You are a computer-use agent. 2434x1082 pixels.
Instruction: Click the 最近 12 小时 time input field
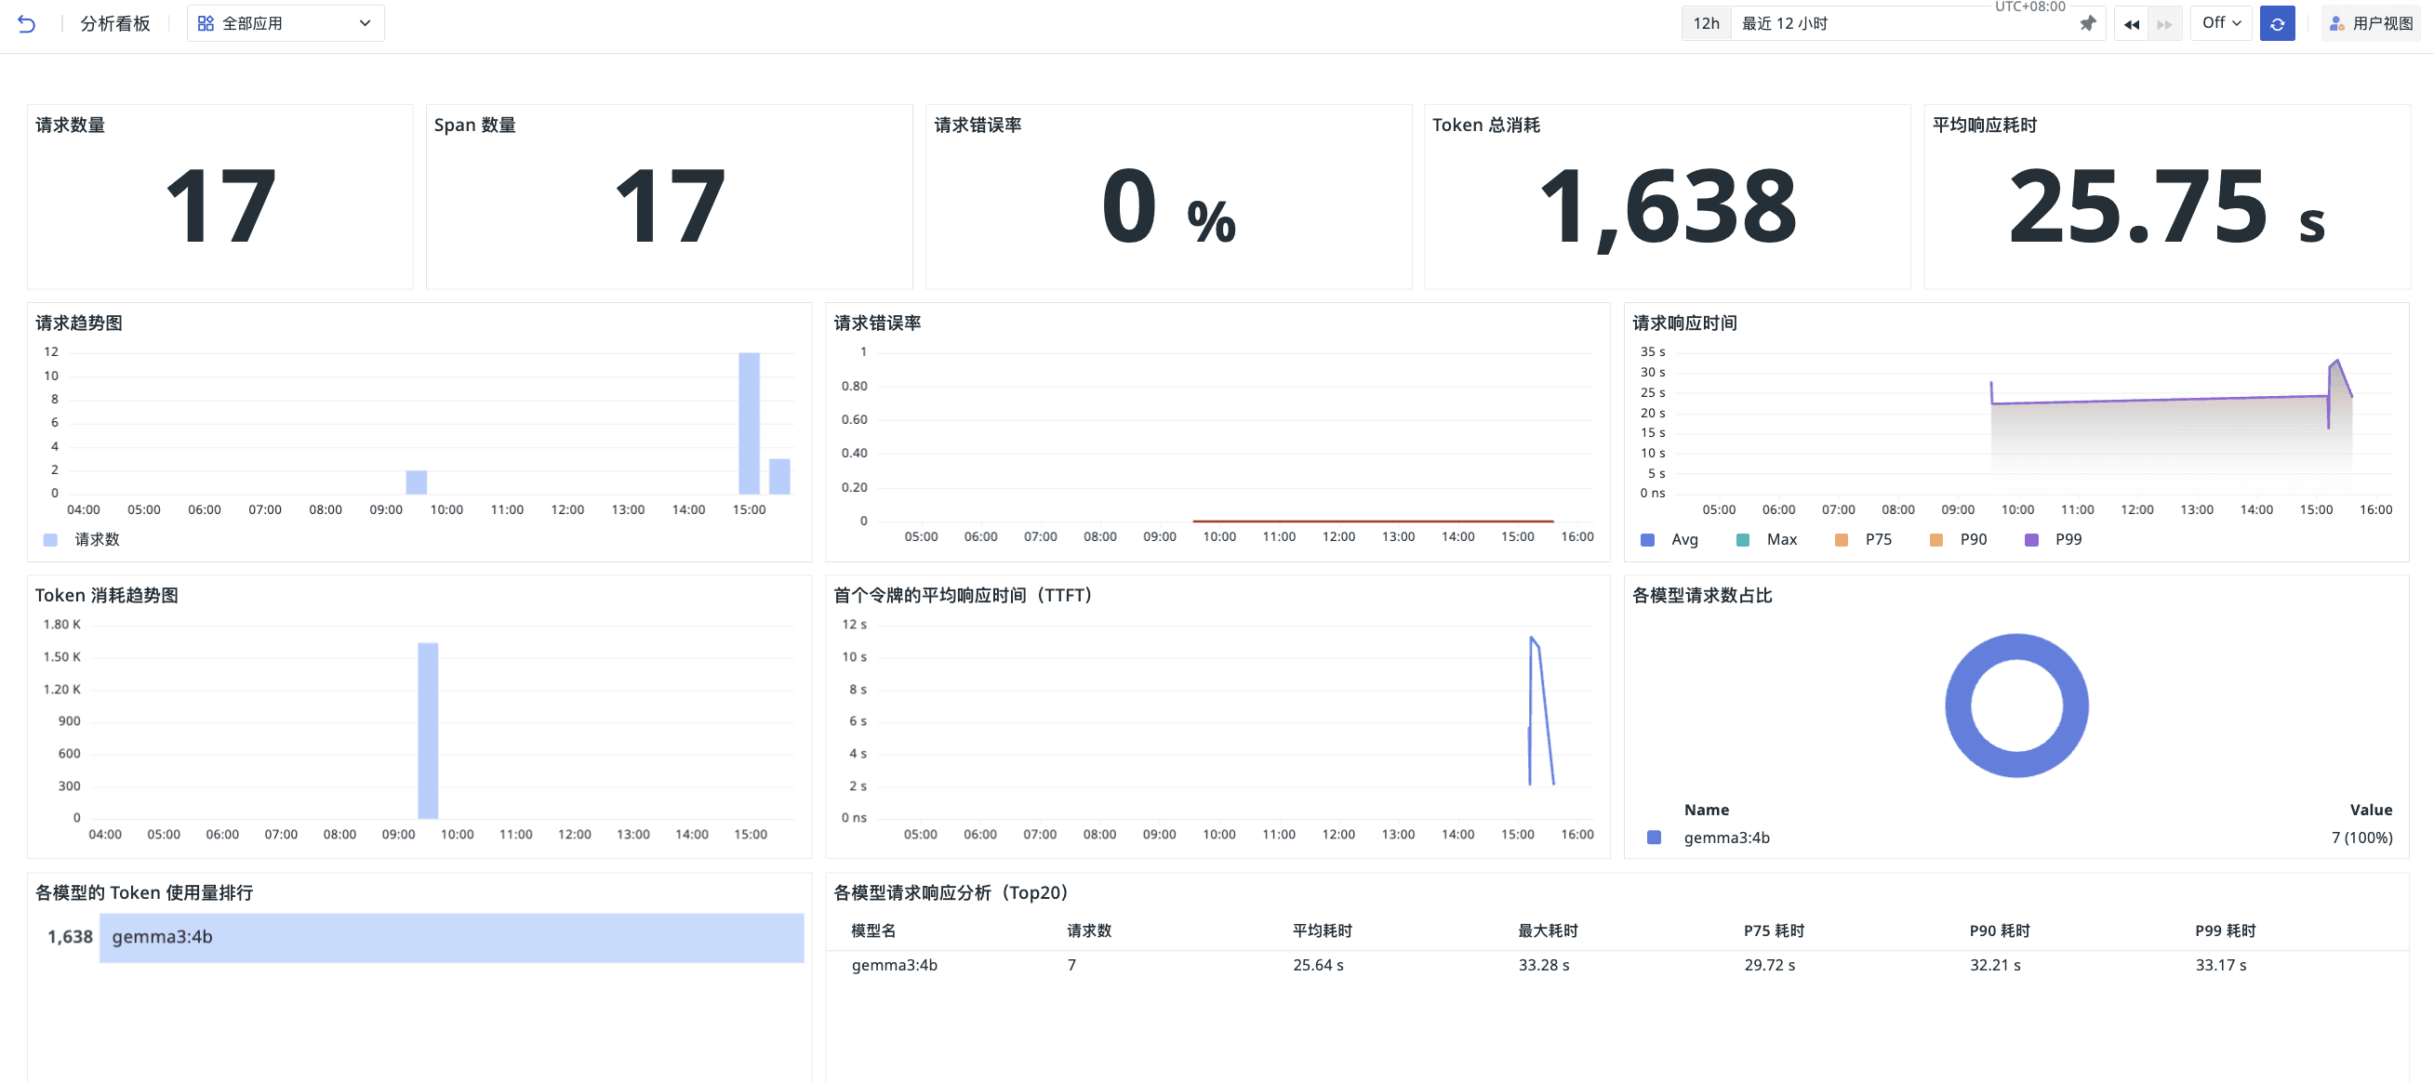pyautogui.click(x=1899, y=23)
